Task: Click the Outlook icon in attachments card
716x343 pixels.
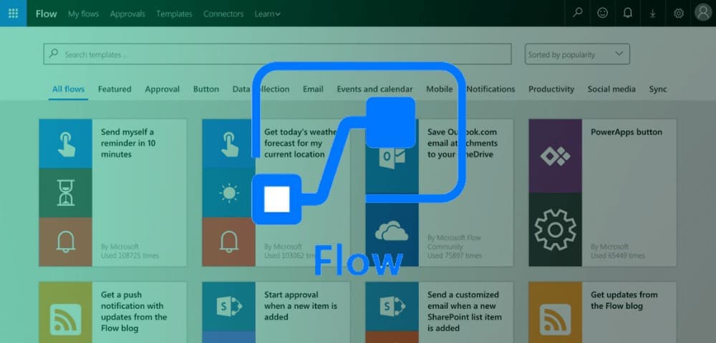Action: pos(392,159)
